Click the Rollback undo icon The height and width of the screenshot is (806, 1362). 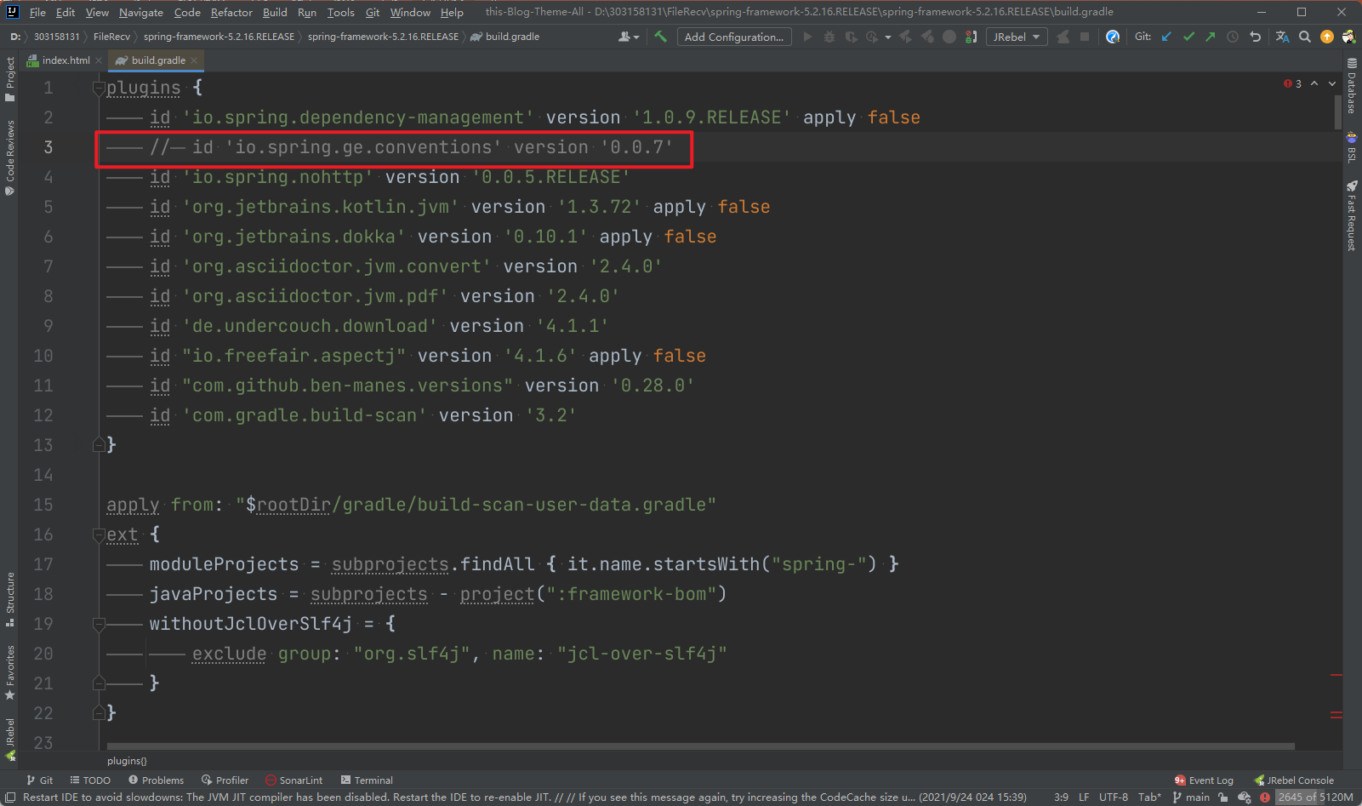click(1255, 37)
